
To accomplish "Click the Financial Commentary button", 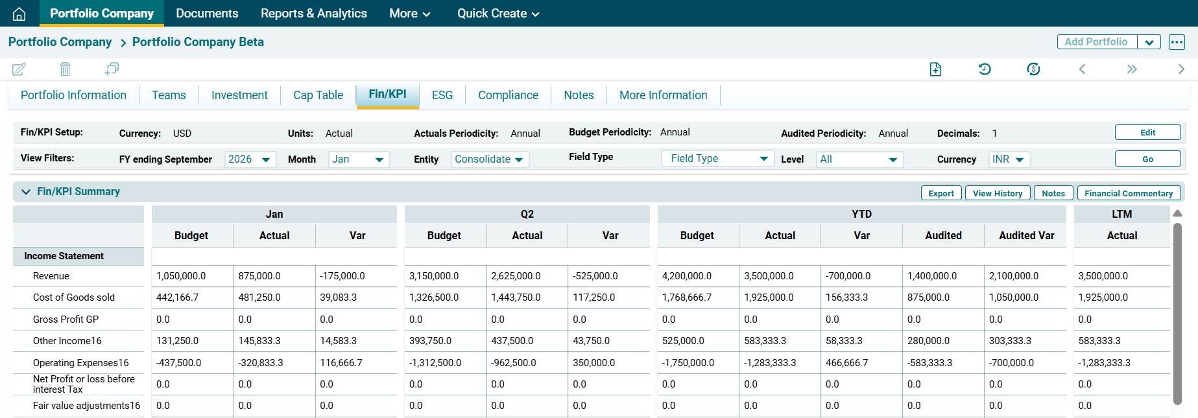I will (x=1128, y=193).
